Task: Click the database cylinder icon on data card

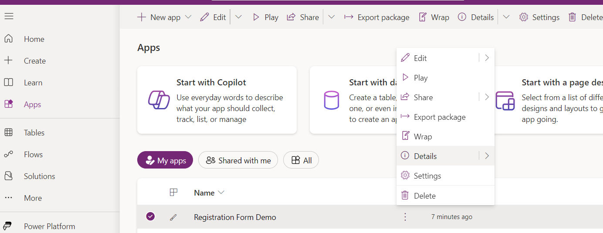Action: coord(332,100)
